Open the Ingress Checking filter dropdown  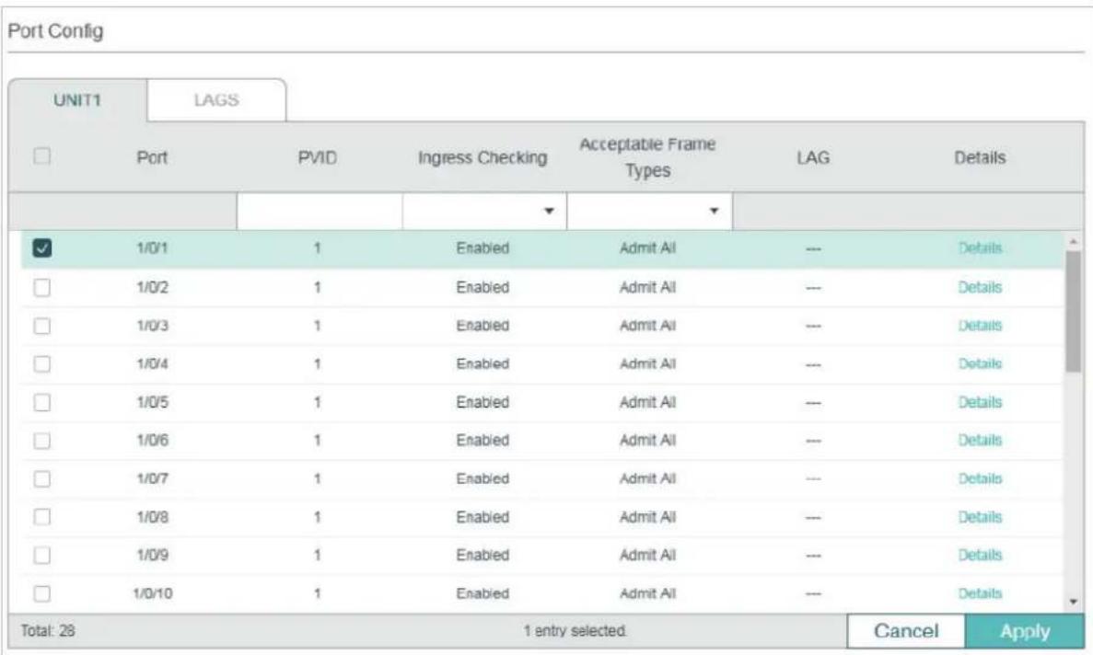coord(484,211)
